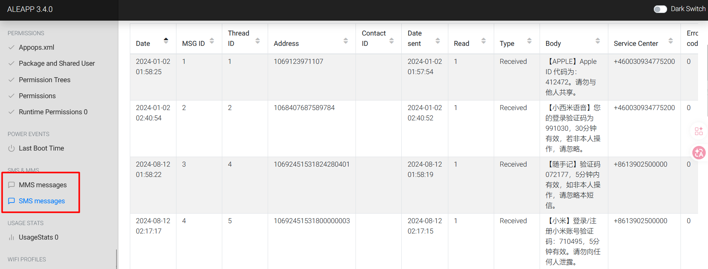Sort table by Date column arrow
The image size is (708, 269).
point(166,41)
